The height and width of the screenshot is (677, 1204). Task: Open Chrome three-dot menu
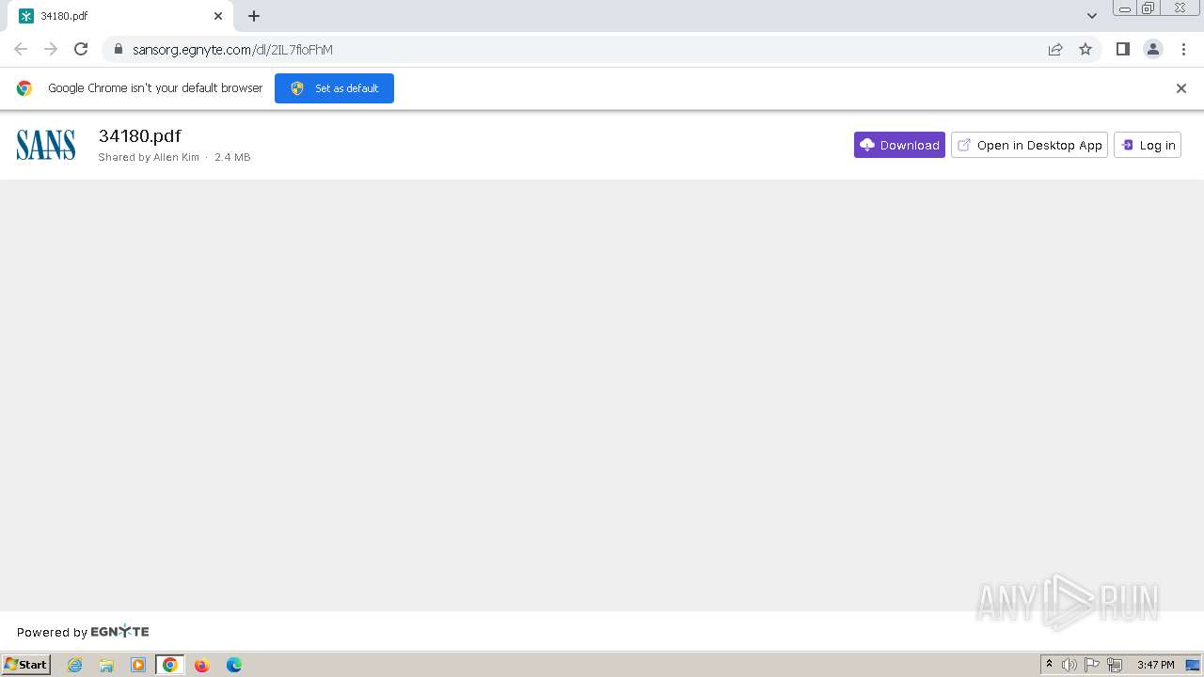(1183, 49)
